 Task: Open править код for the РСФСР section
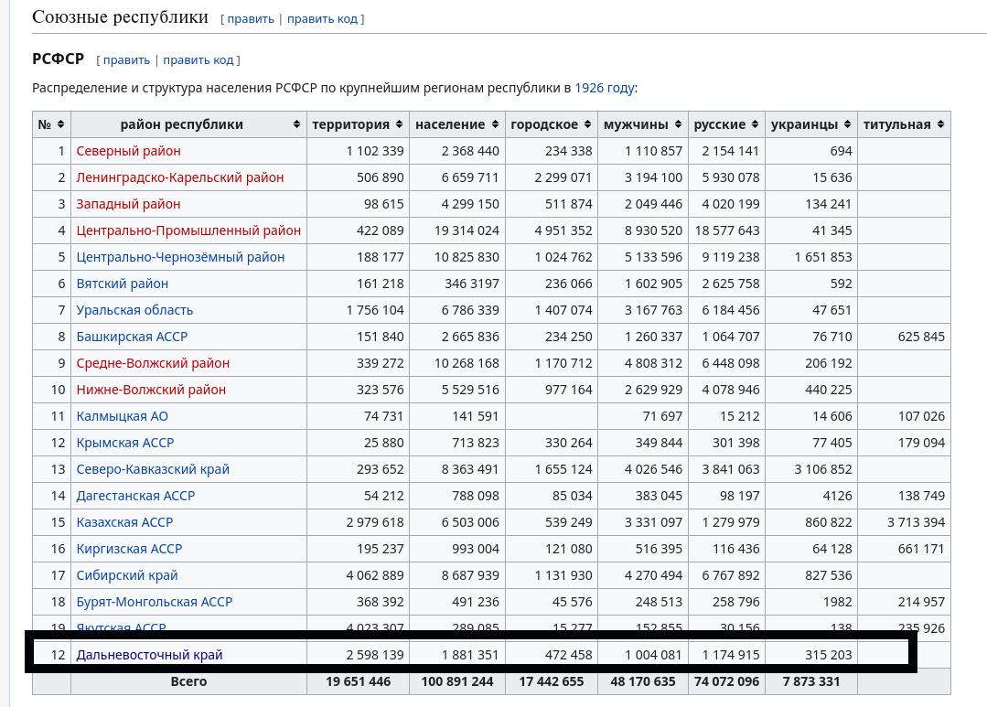pos(198,59)
